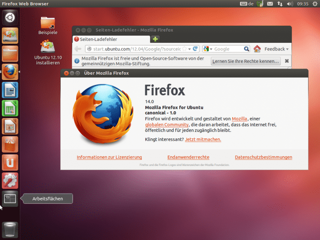Click the Datenschutzbestimmungen link
320x240 pixels.
click(x=263, y=157)
